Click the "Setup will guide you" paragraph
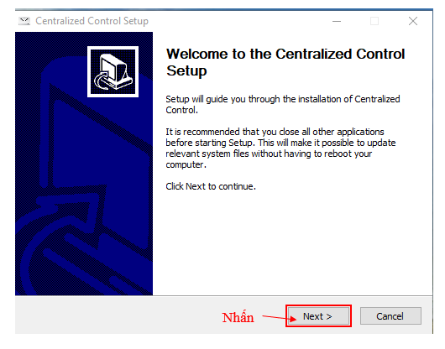The width and height of the screenshot is (445, 349). point(283,104)
